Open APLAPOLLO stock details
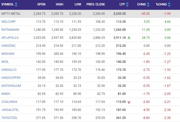The image size is (180, 122). [x=10, y=38]
